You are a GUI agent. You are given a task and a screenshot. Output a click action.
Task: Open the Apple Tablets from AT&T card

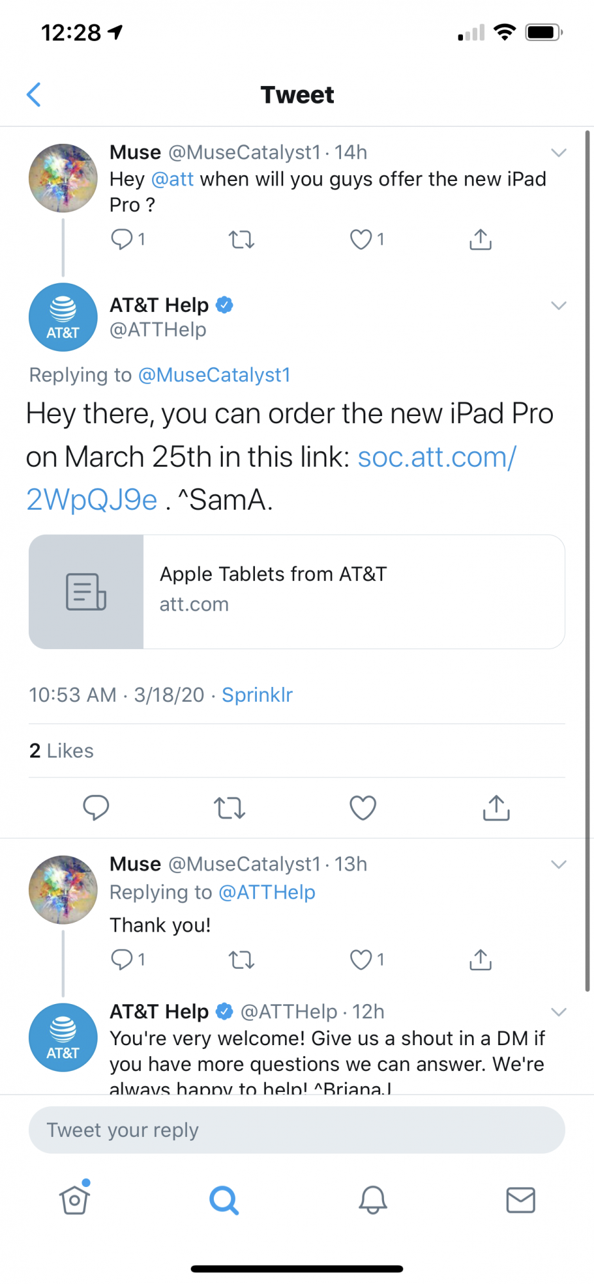[297, 592]
